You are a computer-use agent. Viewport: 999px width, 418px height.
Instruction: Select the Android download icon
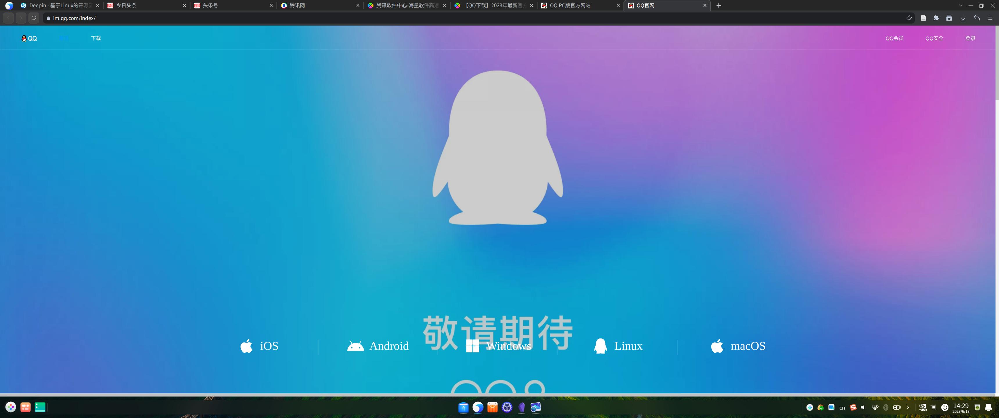[x=355, y=346]
